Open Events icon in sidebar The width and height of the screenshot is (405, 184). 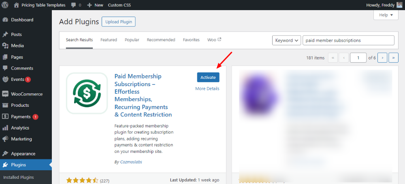click(x=5, y=80)
